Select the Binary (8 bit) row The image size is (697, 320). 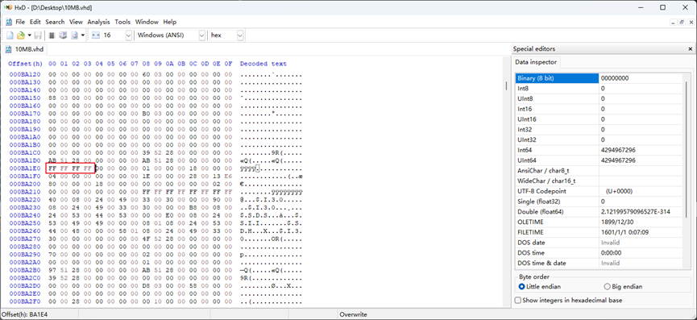(x=599, y=77)
